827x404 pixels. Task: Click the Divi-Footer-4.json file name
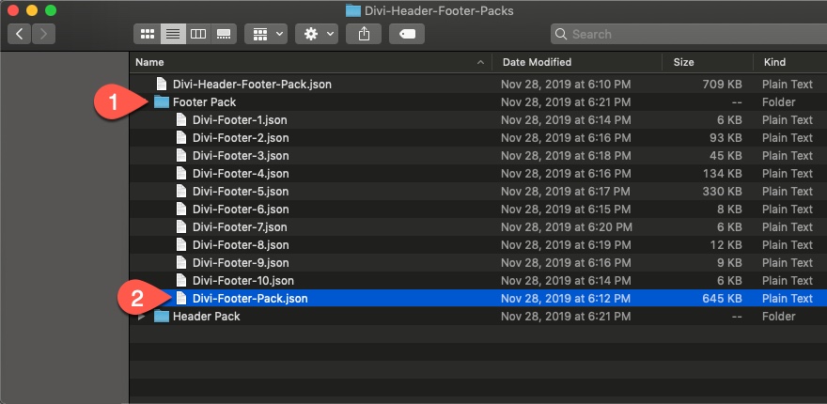tap(241, 174)
